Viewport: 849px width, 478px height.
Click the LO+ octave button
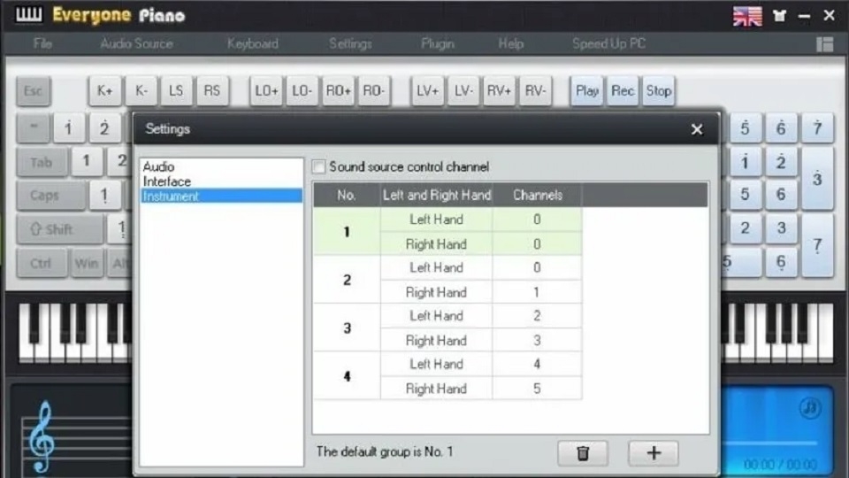click(x=266, y=90)
